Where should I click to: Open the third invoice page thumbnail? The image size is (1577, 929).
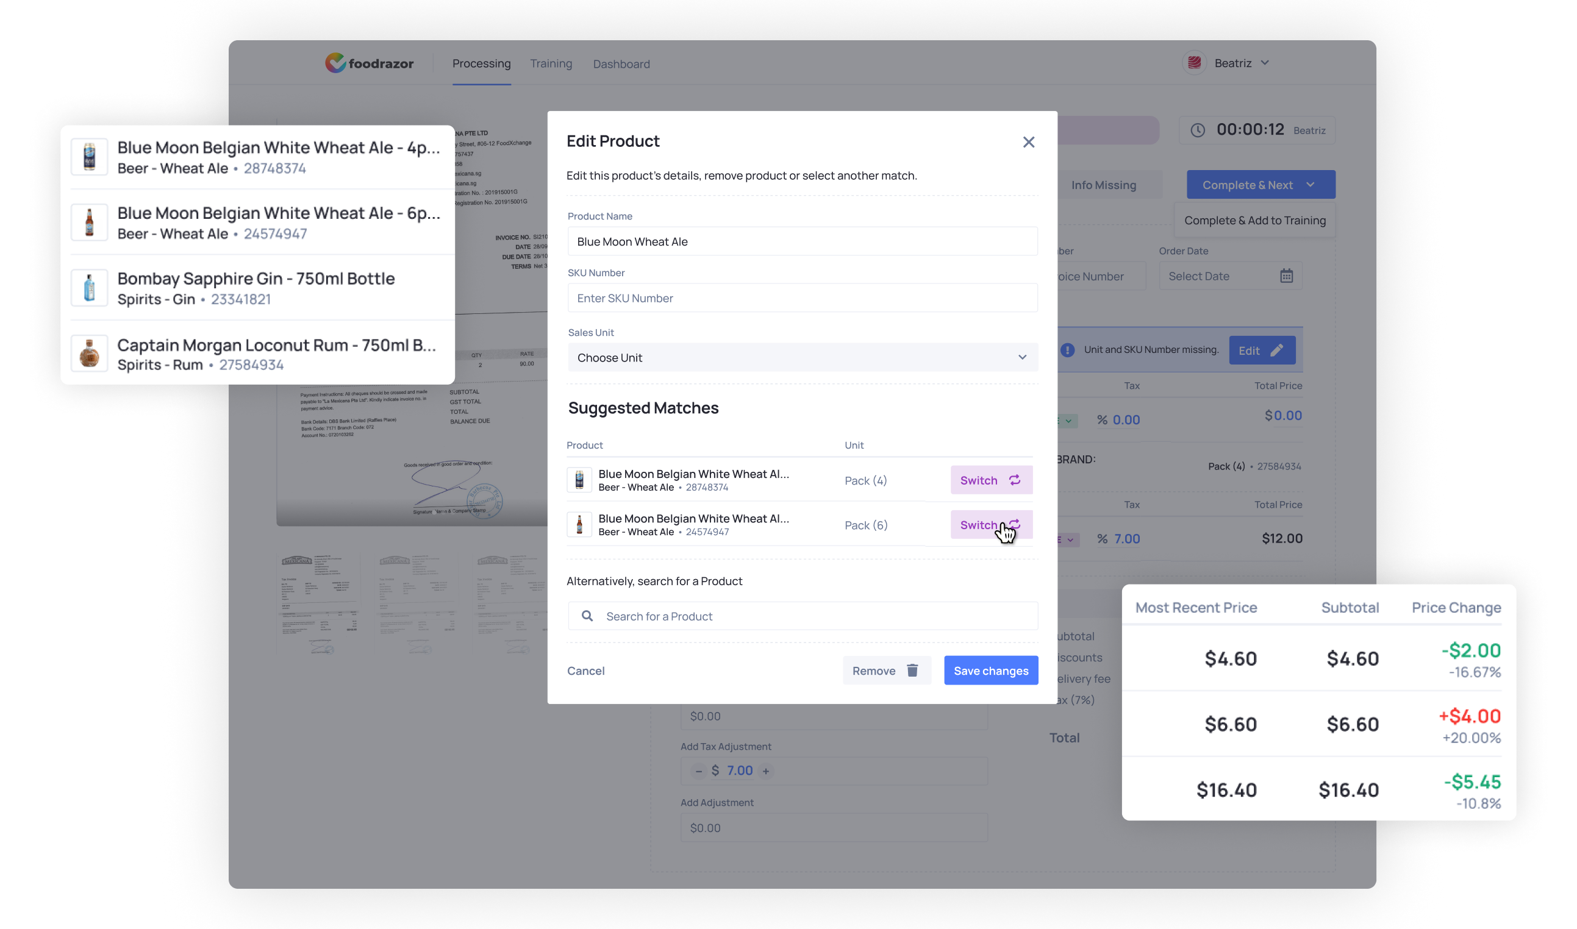[x=510, y=603]
